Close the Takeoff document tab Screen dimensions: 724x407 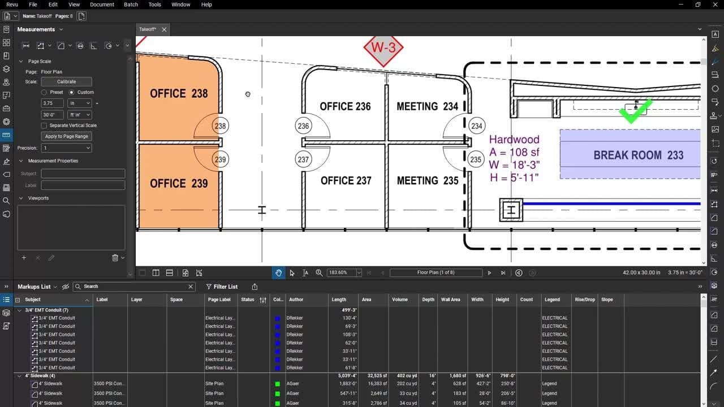pos(164,29)
